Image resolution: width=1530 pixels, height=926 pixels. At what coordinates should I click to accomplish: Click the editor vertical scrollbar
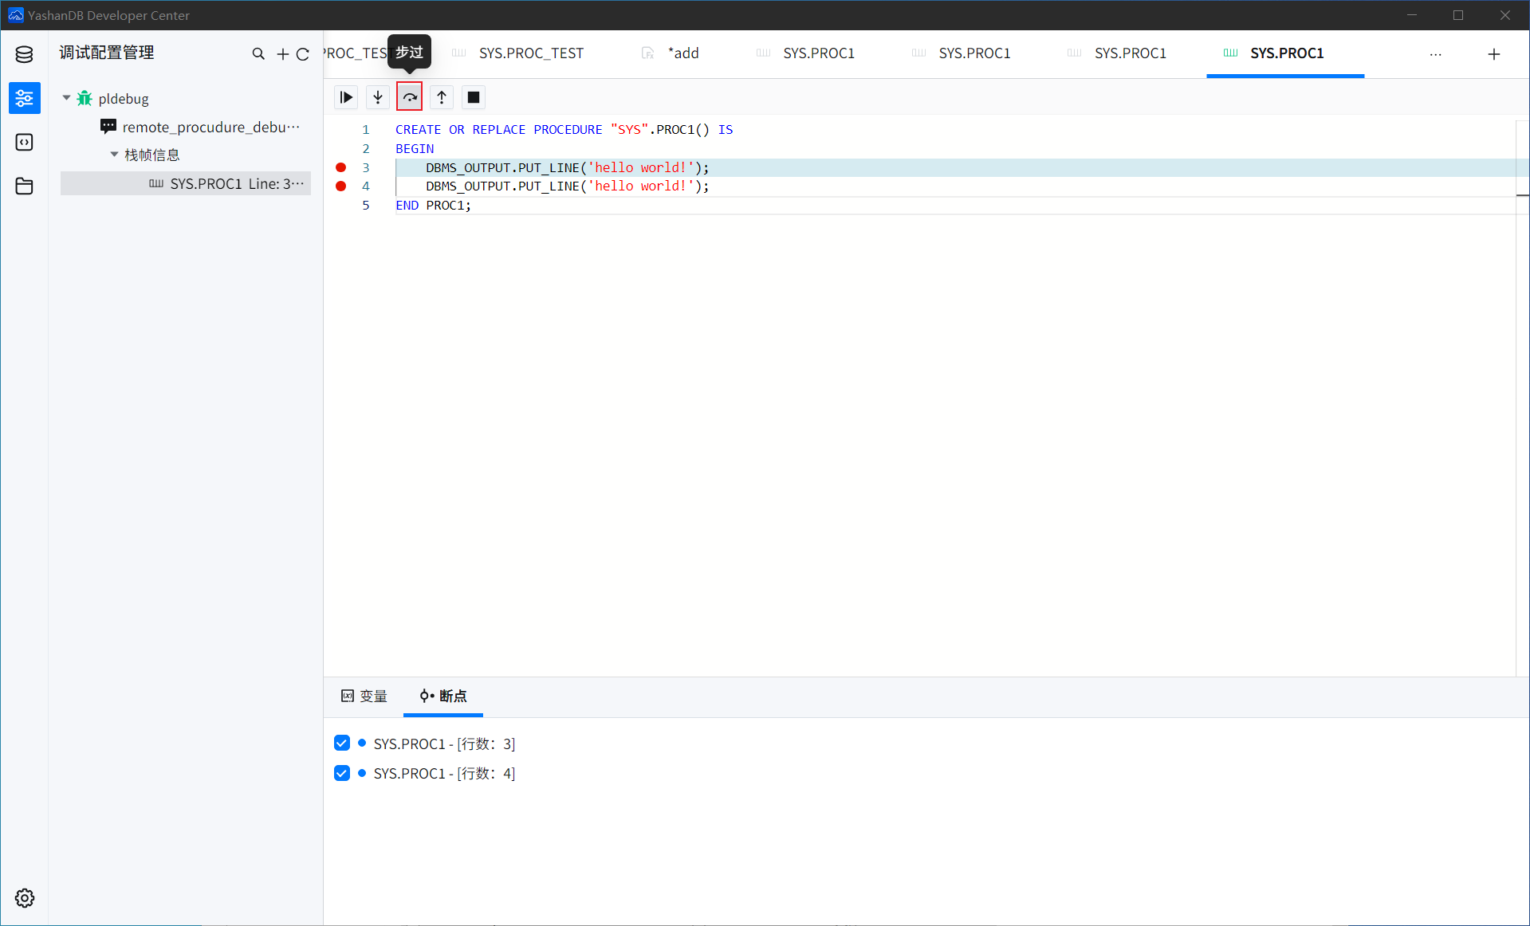click(x=1522, y=398)
